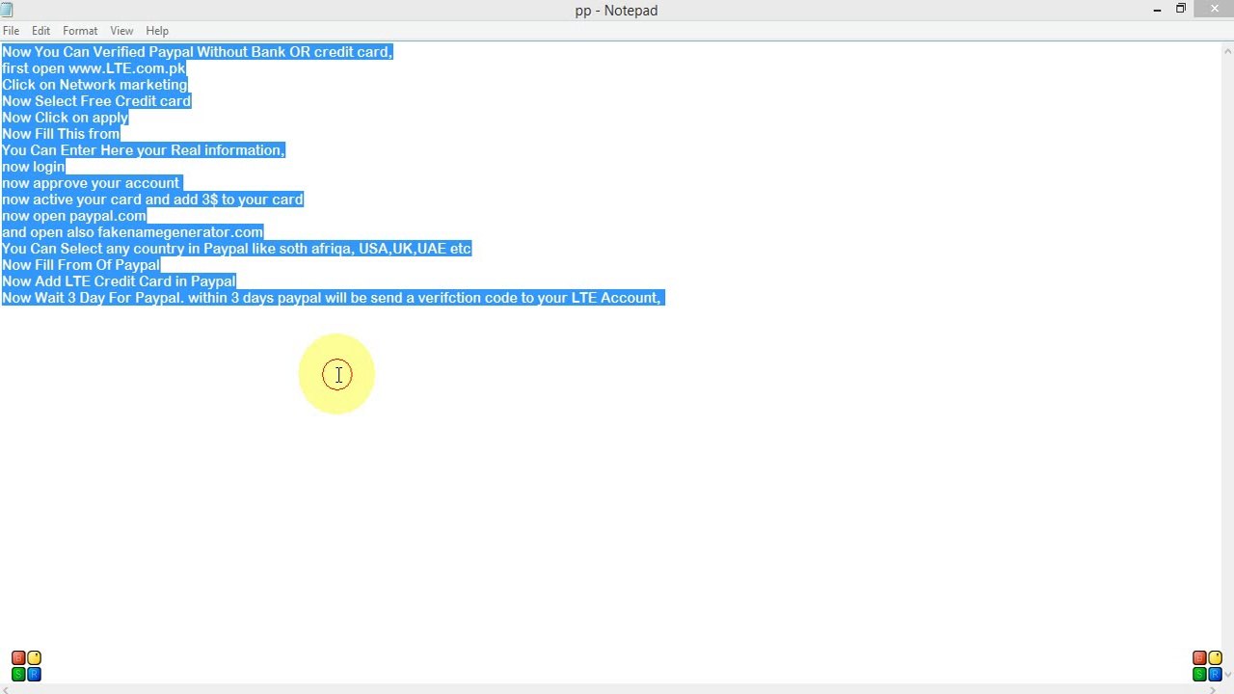Click the line "Now Fill This from"
The height and width of the screenshot is (694, 1234).
tap(61, 134)
